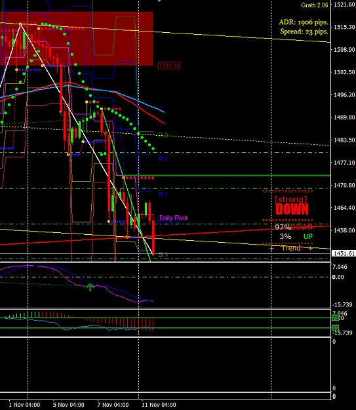Select the R 3 pivot label
356x410 pixels.
(163, 135)
